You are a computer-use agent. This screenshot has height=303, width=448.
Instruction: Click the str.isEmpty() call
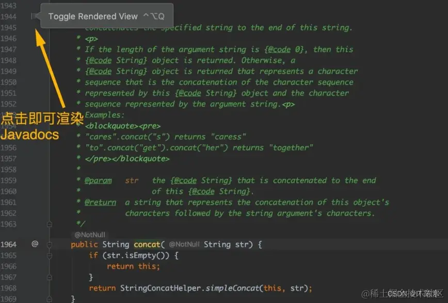(x=138, y=256)
